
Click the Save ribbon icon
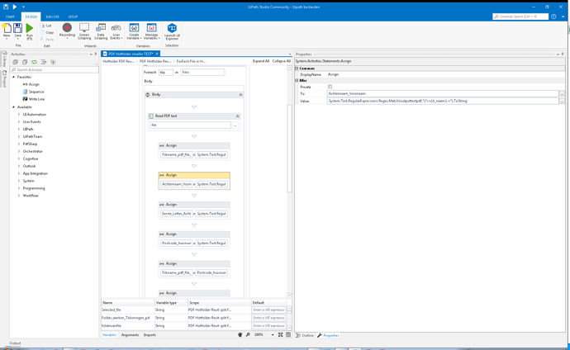tap(17, 31)
